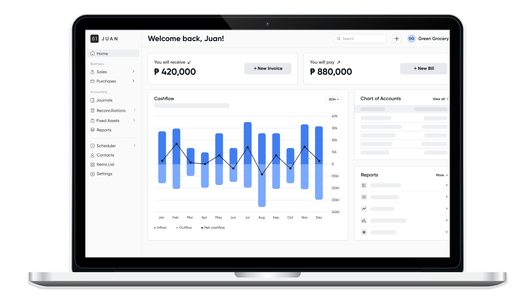Click the first list-style report icon

click(x=364, y=185)
